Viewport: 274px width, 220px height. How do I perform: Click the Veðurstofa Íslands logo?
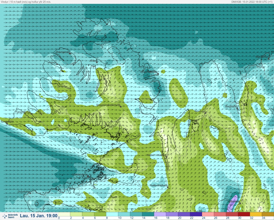coord(10,216)
